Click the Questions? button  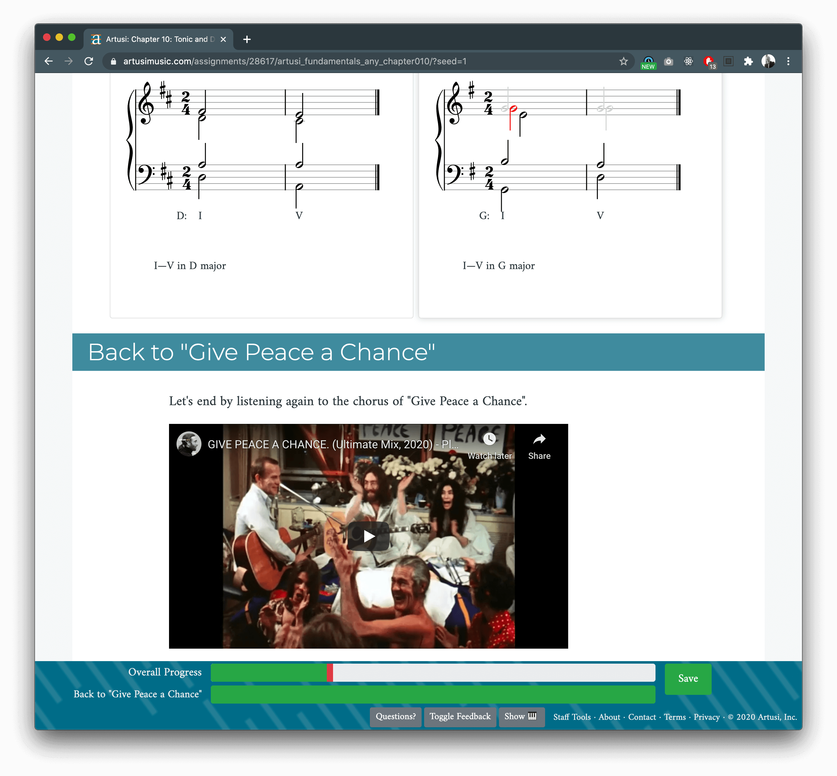394,716
